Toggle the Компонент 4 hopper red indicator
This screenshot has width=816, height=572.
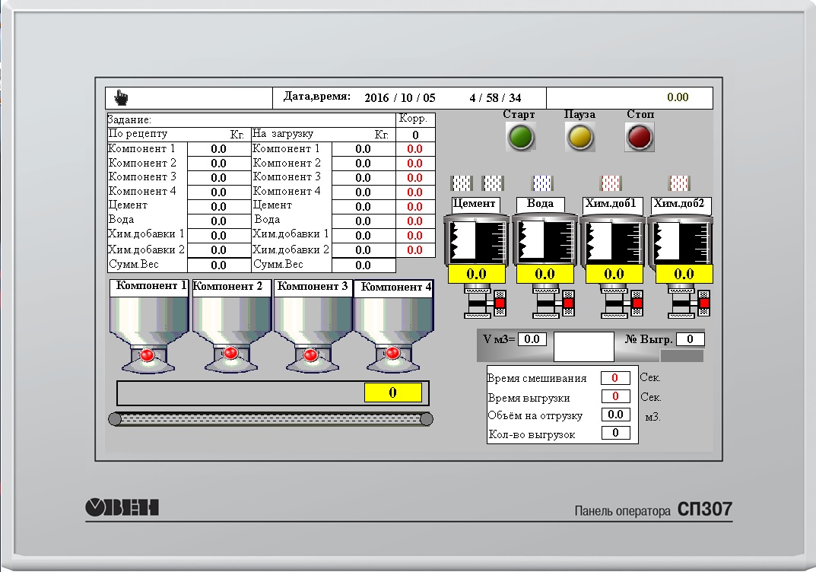coord(392,354)
